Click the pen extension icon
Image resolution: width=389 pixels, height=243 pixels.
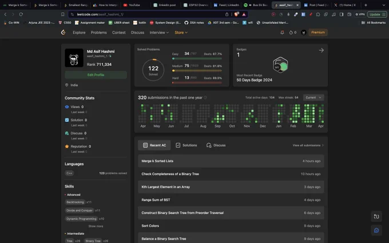(296, 14)
